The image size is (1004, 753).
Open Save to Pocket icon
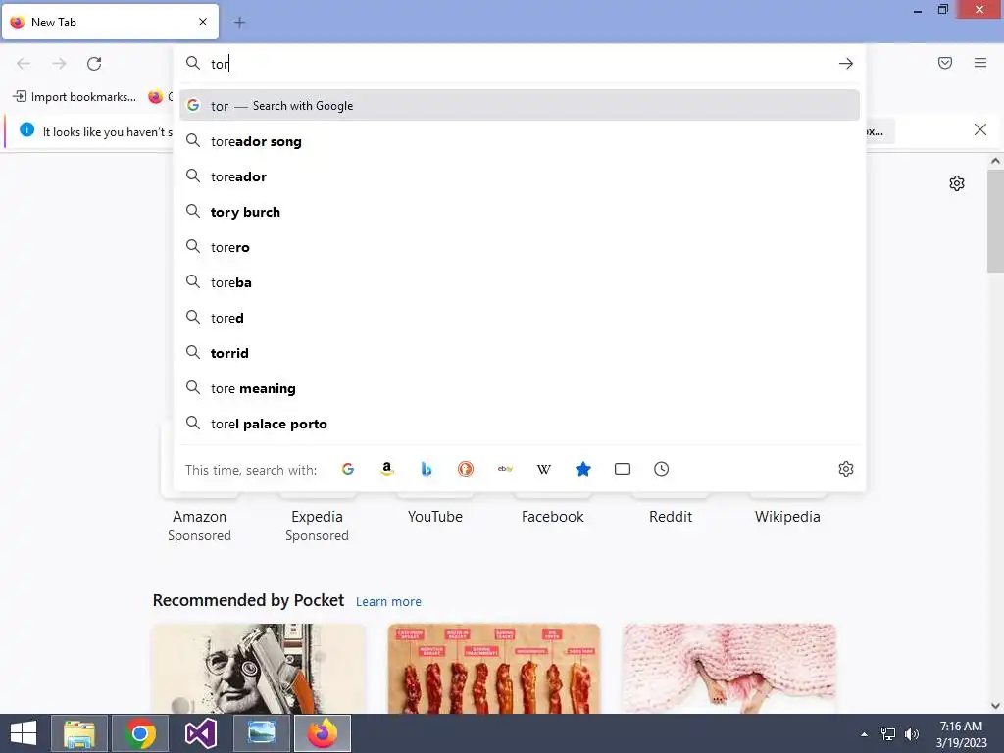click(x=945, y=63)
